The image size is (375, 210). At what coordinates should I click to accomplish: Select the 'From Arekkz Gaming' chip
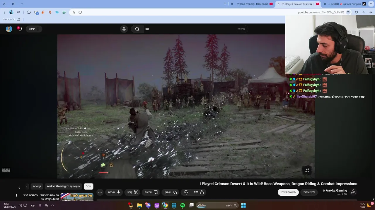click(x=63, y=186)
